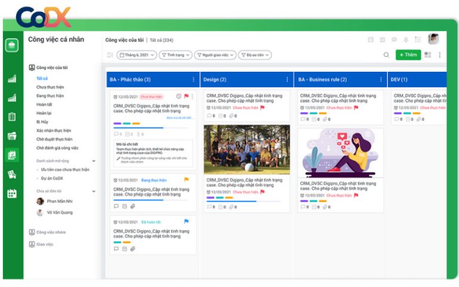Viewport: 459px width, 287px height.
Task: Open notifications bell icon
Action: 406,40
